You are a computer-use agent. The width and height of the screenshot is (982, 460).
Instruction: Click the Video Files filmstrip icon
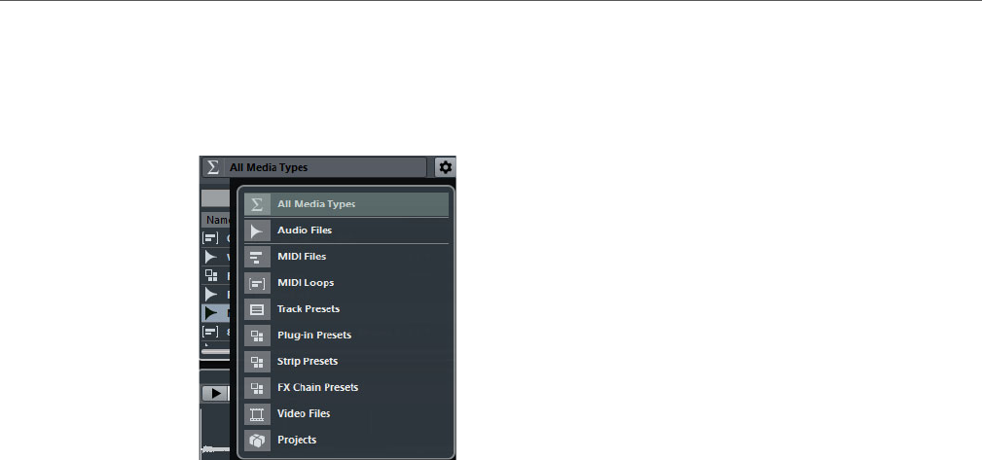point(257,413)
